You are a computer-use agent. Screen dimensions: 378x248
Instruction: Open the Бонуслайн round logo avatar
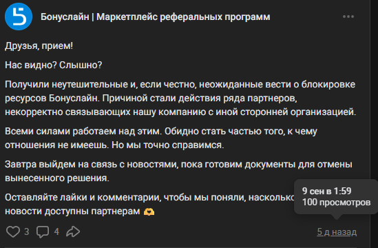tap(19, 17)
